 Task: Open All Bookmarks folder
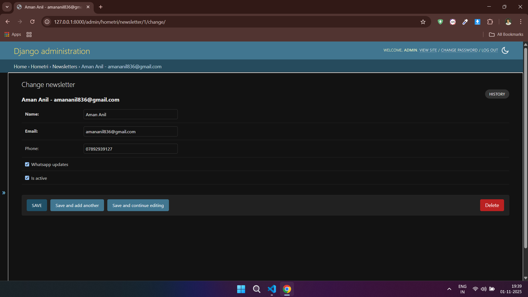tap(506, 34)
